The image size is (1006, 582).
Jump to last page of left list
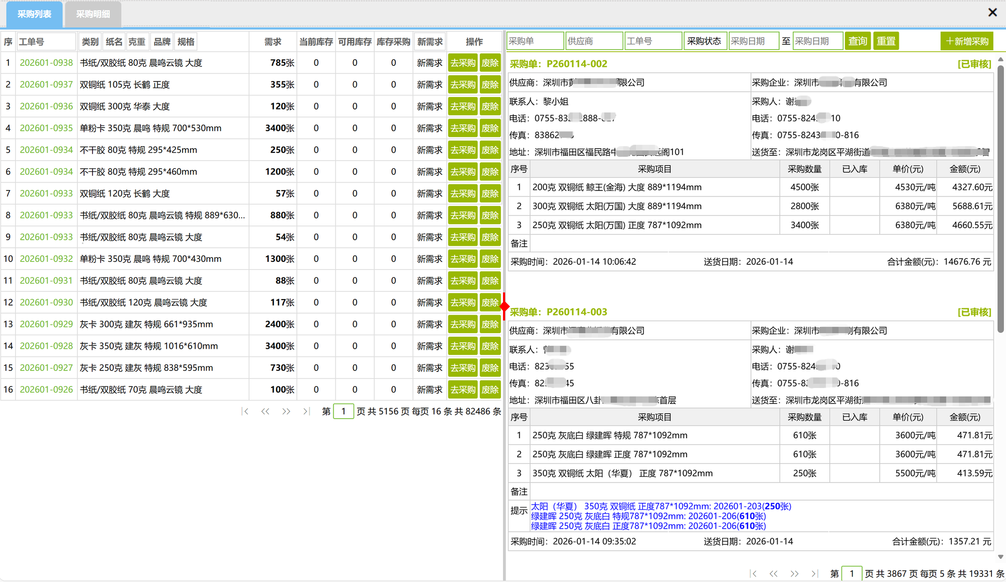[306, 411]
